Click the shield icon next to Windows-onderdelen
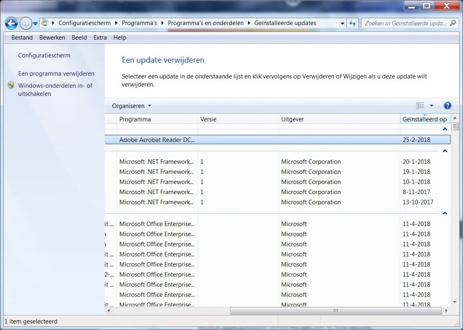The height and width of the screenshot is (330, 463). (11, 86)
